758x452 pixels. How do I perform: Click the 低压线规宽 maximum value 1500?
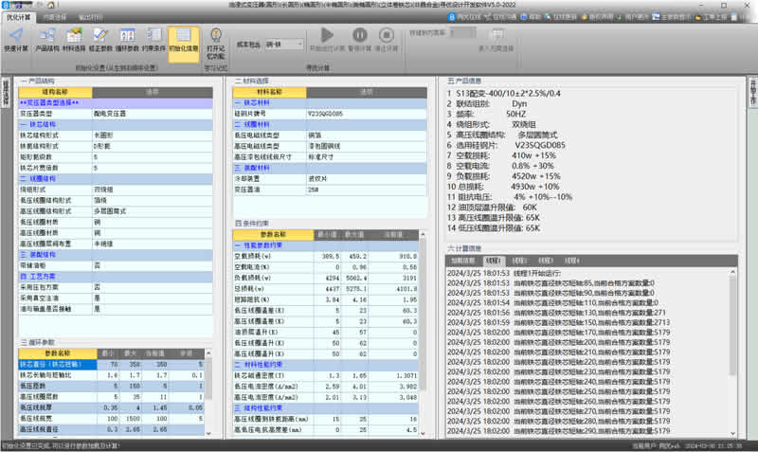tap(131, 419)
